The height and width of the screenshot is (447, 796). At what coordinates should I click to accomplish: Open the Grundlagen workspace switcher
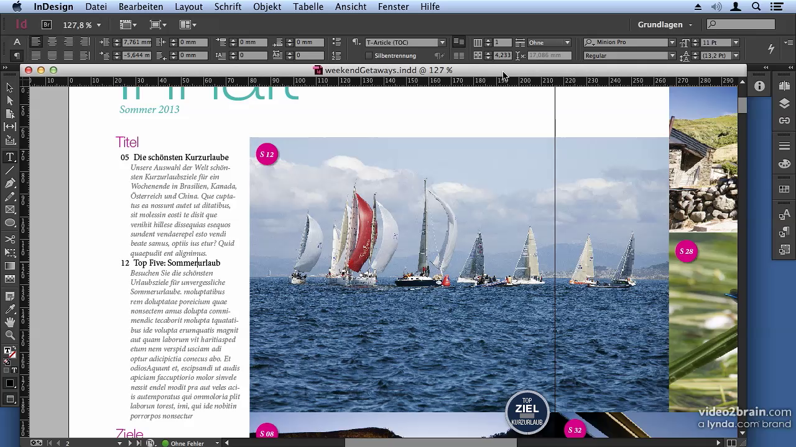pos(665,25)
